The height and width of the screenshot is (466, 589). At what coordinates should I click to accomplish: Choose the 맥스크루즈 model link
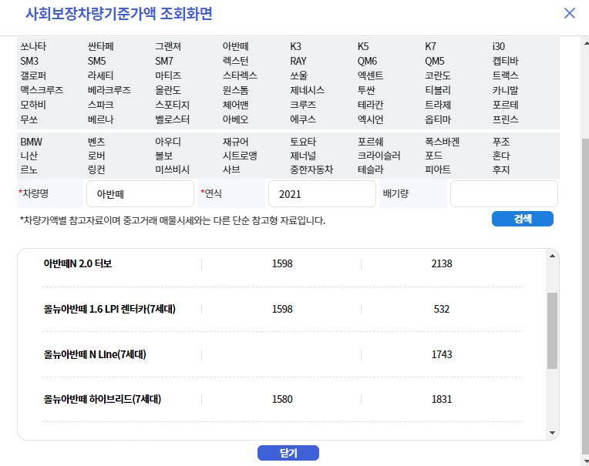point(42,90)
